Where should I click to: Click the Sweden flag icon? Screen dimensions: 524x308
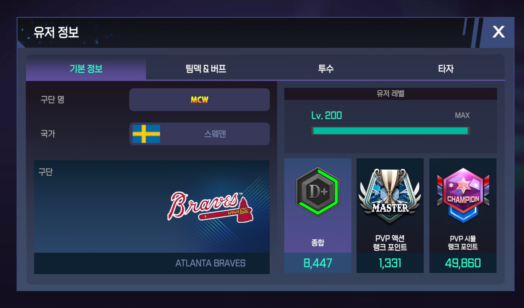146,134
